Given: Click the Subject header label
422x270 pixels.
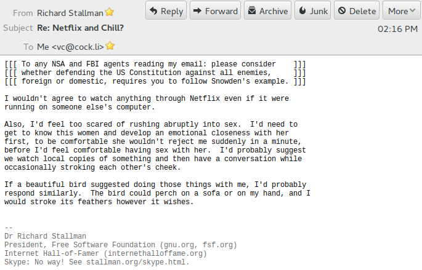Looking at the screenshot, I should click(18, 28).
